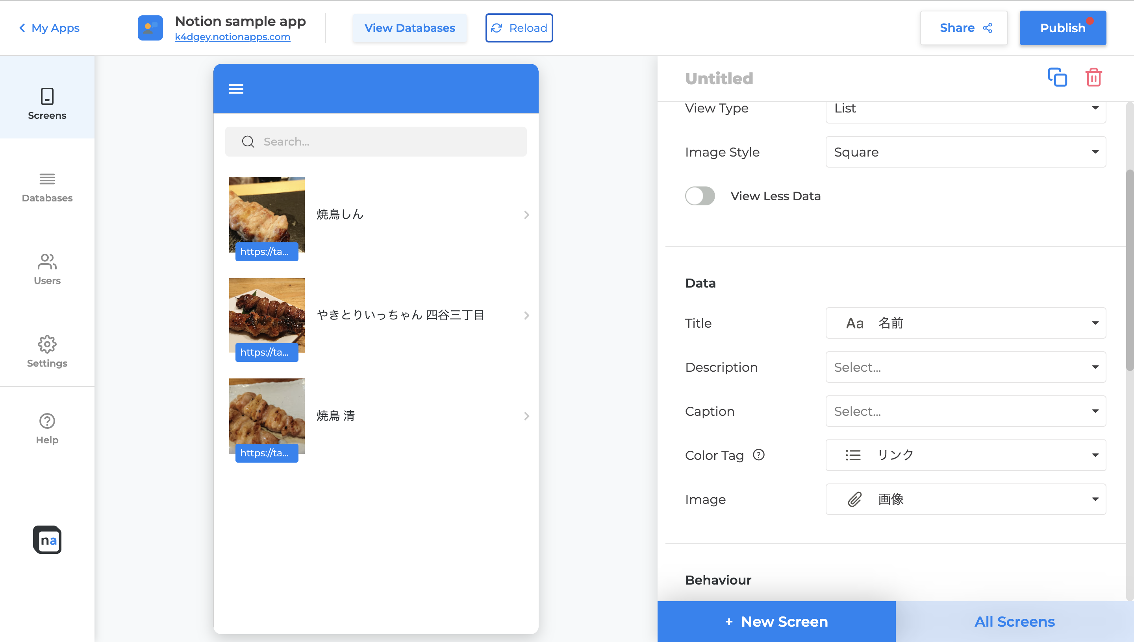Open the Help section
This screenshot has width=1134, height=642.
click(x=47, y=428)
